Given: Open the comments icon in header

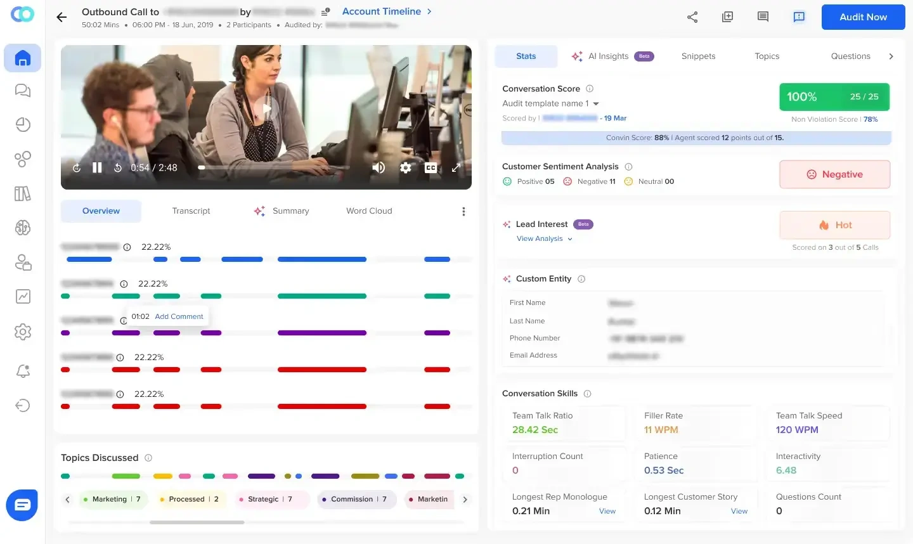Looking at the screenshot, I should (x=763, y=17).
